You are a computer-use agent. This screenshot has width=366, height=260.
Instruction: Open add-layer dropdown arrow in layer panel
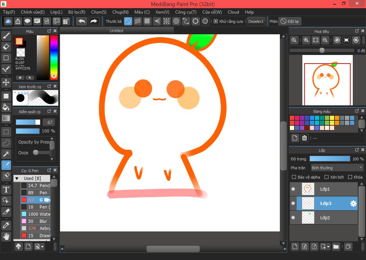(x=328, y=246)
